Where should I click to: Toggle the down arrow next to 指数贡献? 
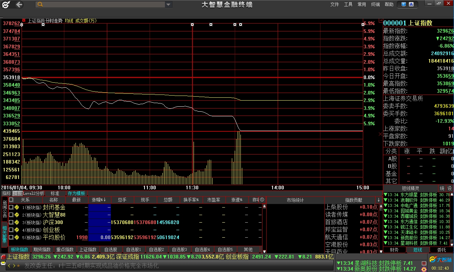point(379,200)
